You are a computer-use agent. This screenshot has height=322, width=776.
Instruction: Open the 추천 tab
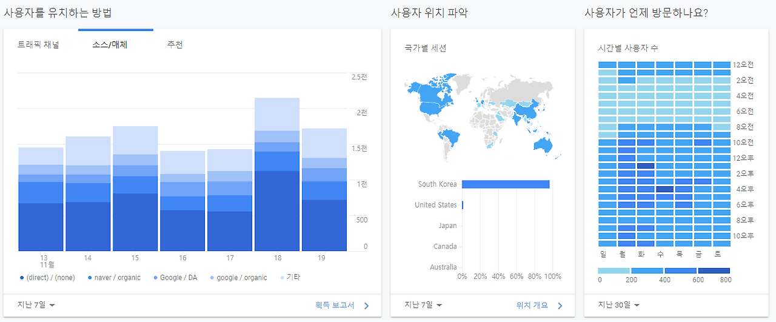[x=175, y=45]
